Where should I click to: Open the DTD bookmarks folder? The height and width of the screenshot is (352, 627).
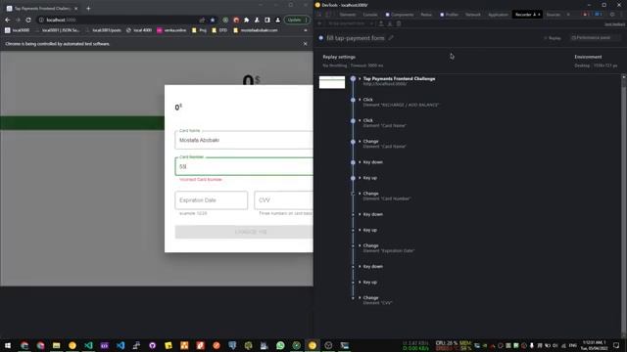(219, 30)
